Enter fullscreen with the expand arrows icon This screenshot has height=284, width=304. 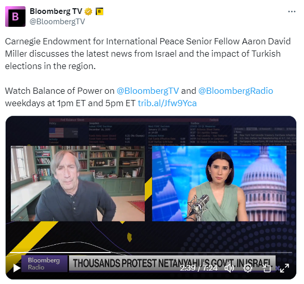[x=284, y=268]
